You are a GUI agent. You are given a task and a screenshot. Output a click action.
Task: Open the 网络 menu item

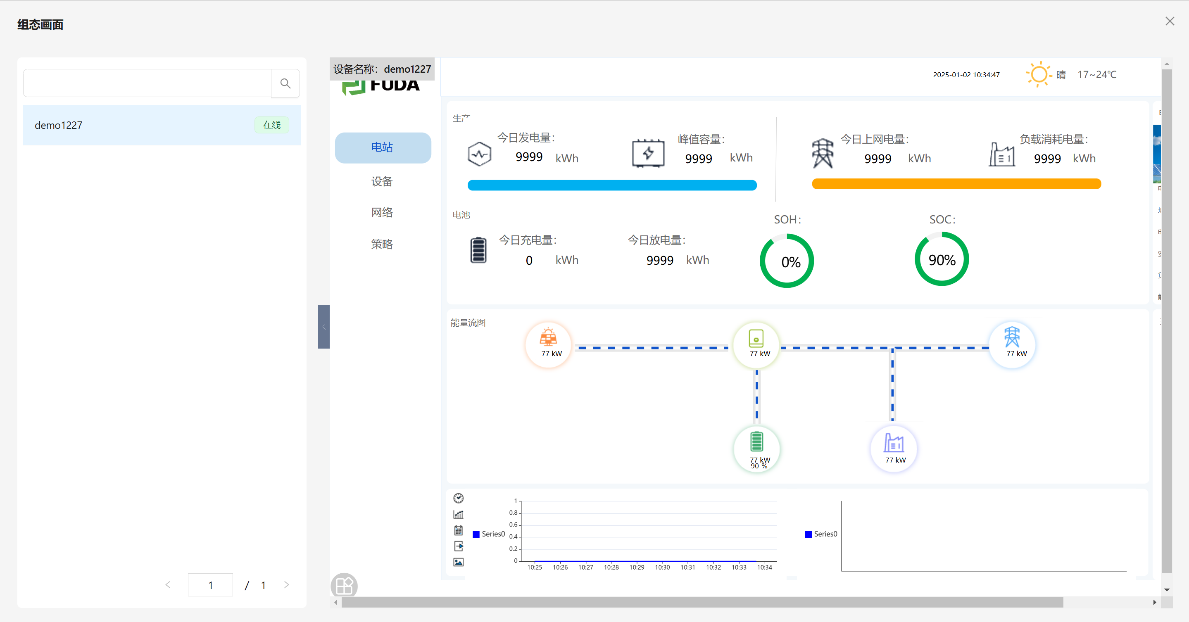coord(382,212)
